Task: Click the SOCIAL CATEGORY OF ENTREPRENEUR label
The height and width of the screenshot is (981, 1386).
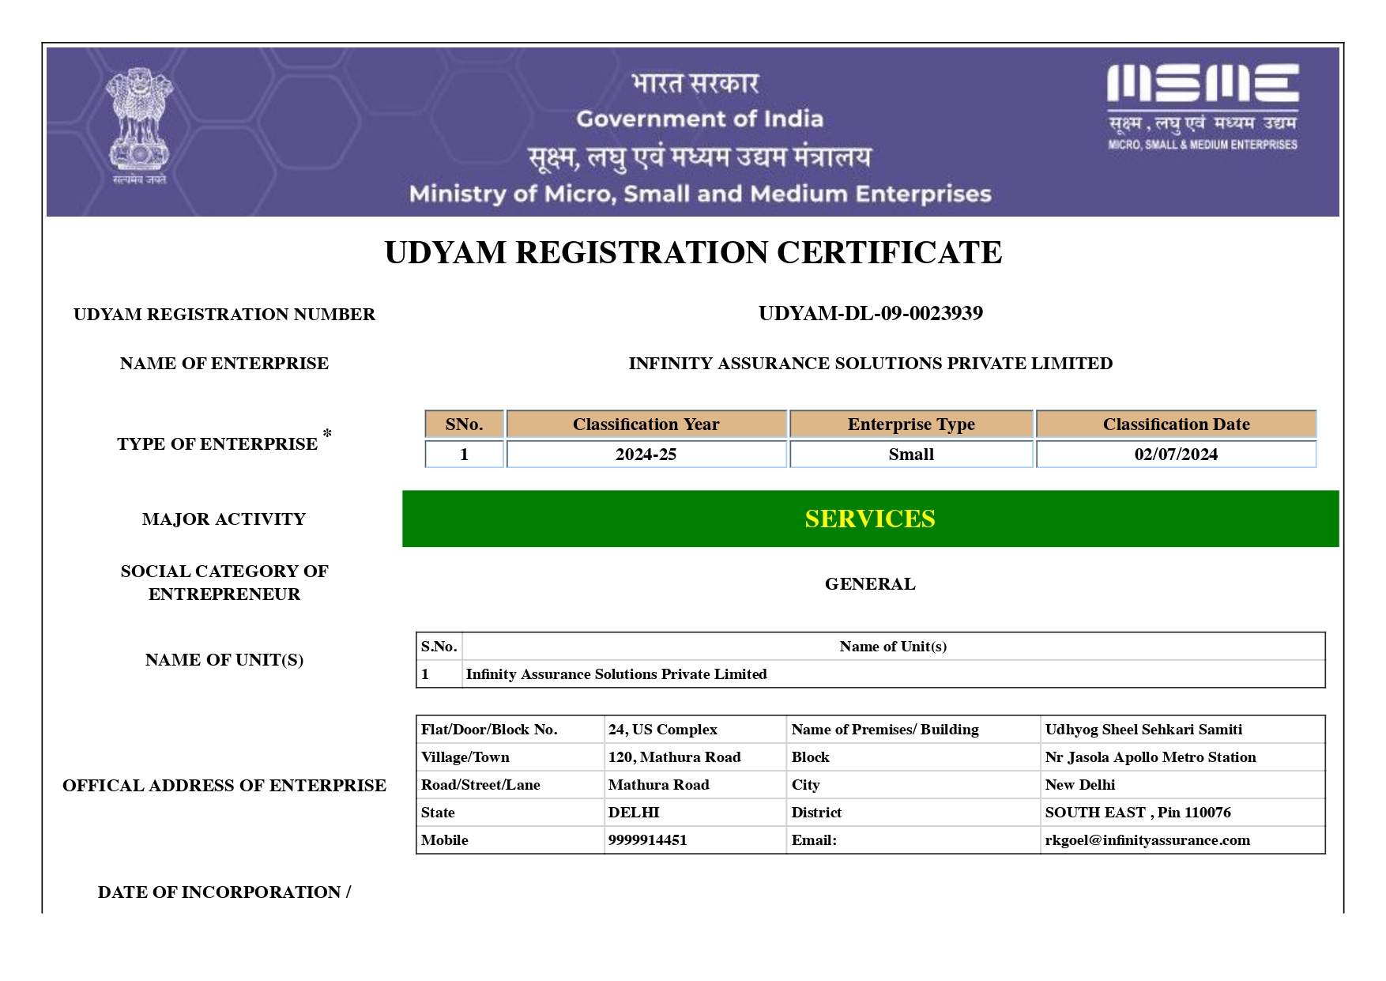Action: click(x=224, y=583)
